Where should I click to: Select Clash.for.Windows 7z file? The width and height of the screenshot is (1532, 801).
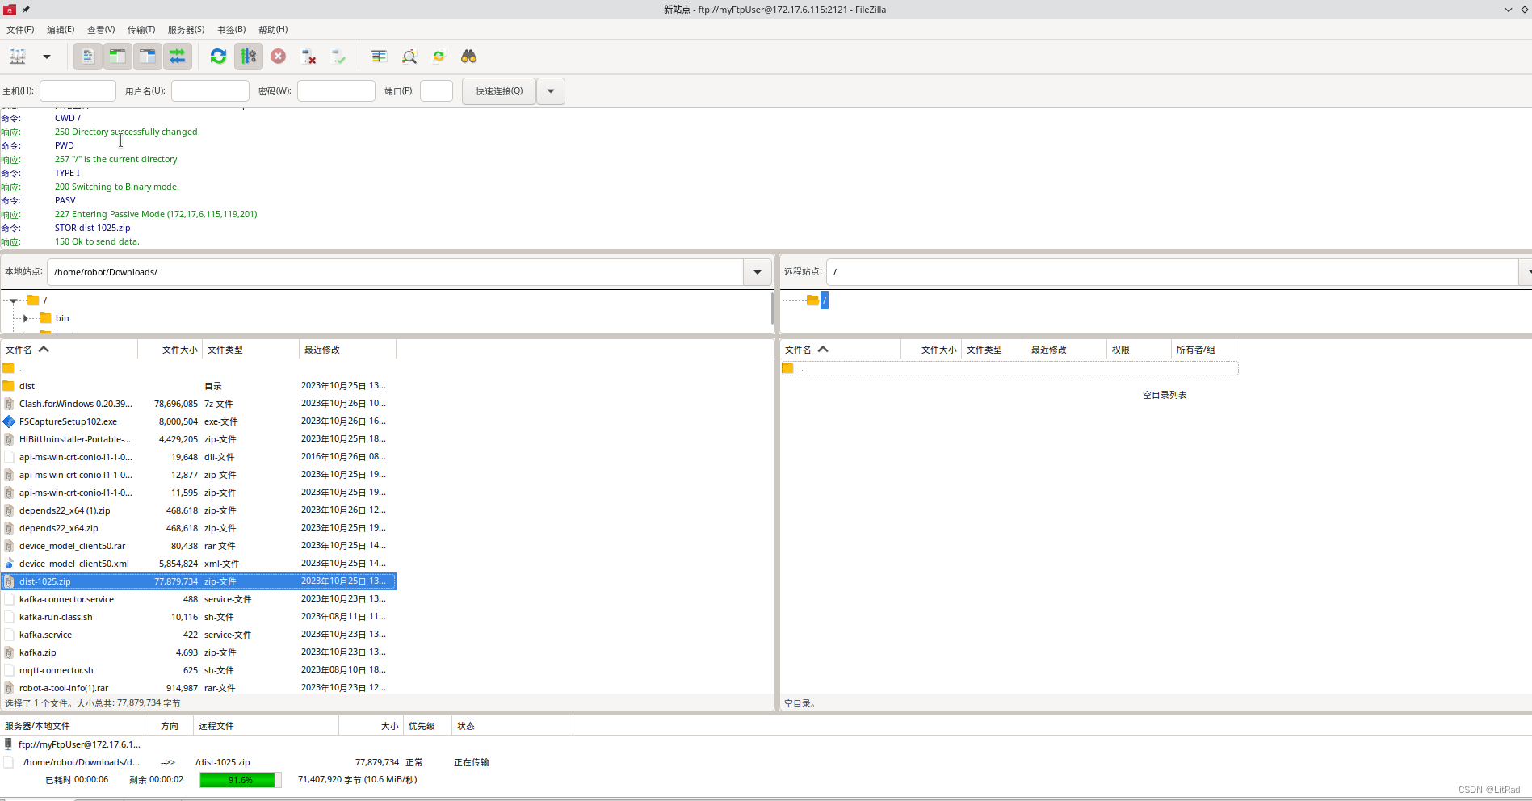tap(199, 404)
